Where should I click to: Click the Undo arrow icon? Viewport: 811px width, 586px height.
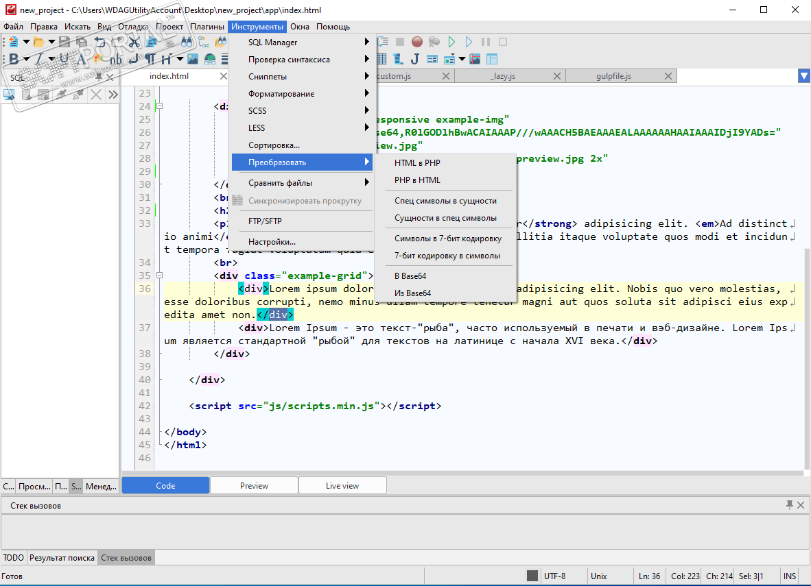tap(100, 42)
